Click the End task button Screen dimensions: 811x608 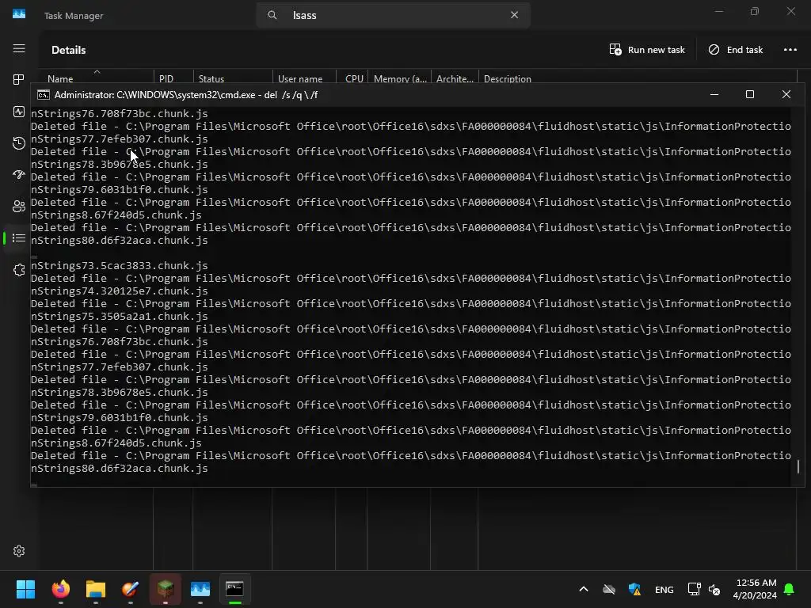click(736, 50)
